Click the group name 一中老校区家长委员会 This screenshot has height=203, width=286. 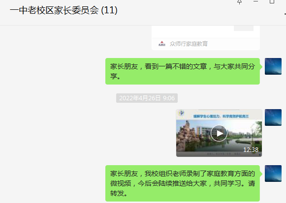point(54,10)
